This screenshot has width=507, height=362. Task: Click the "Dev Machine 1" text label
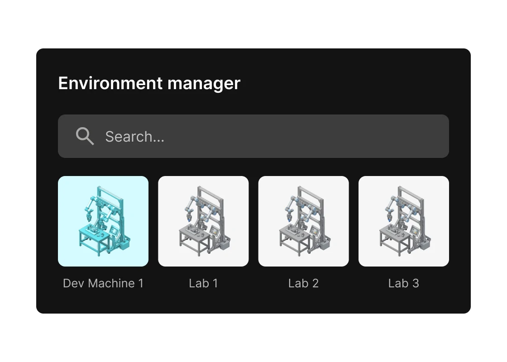coord(103,283)
